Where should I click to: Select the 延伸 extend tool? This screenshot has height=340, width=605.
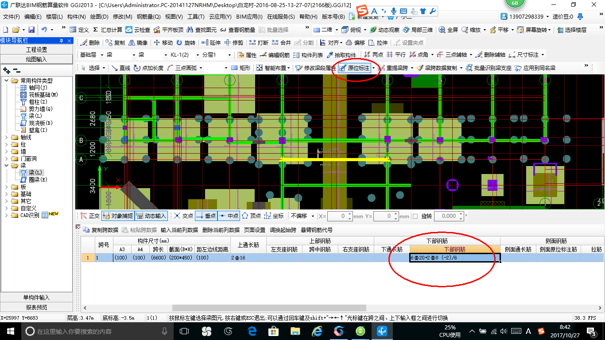tap(210, 42)
